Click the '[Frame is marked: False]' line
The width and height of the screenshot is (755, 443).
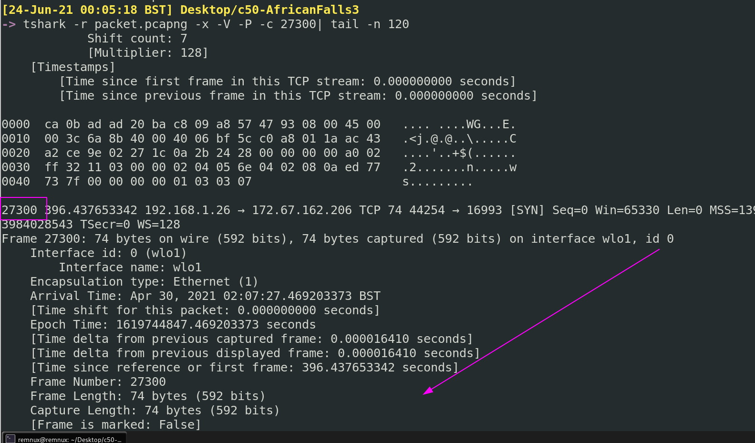(x=115, y=425)
